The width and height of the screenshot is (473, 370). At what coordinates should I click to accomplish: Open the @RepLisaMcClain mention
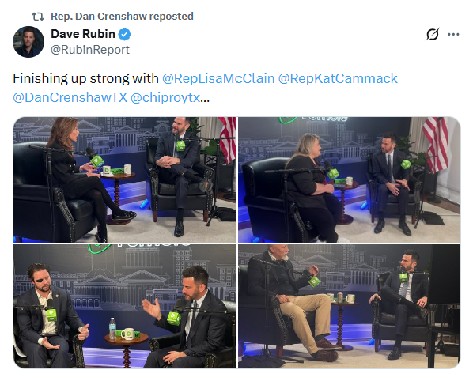218,79
